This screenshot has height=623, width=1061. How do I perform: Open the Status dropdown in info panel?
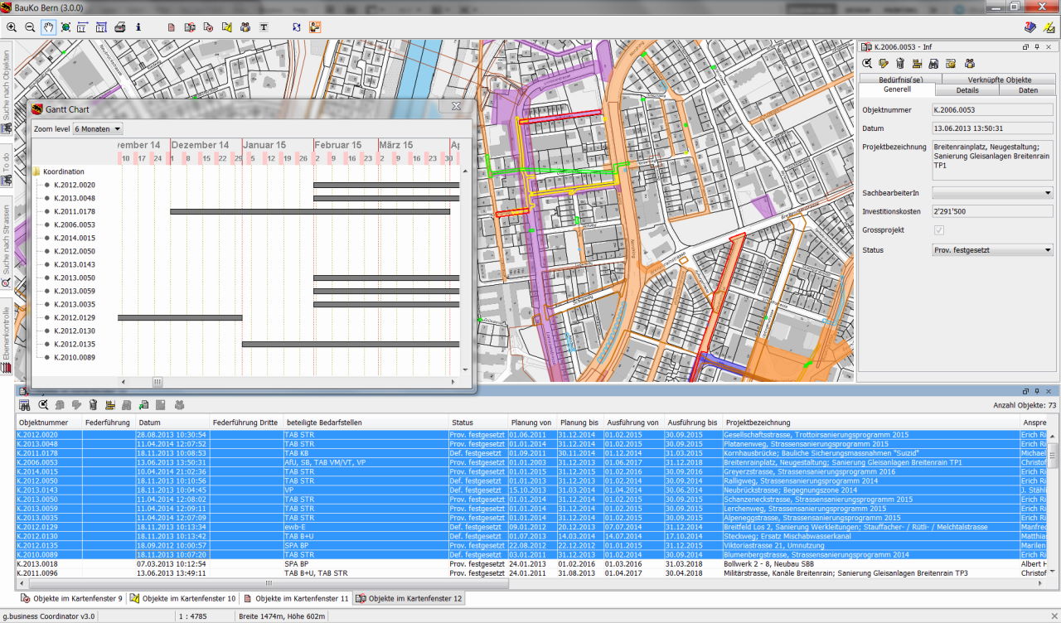point(992,250)
